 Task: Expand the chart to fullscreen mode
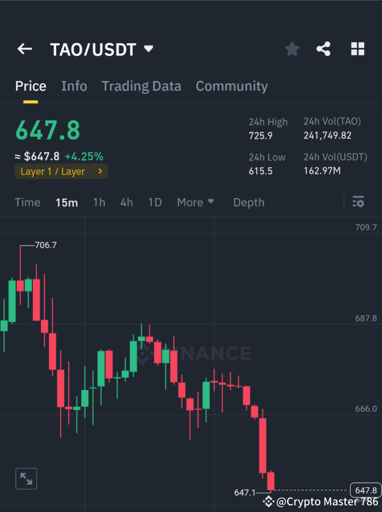click(26, 478)
